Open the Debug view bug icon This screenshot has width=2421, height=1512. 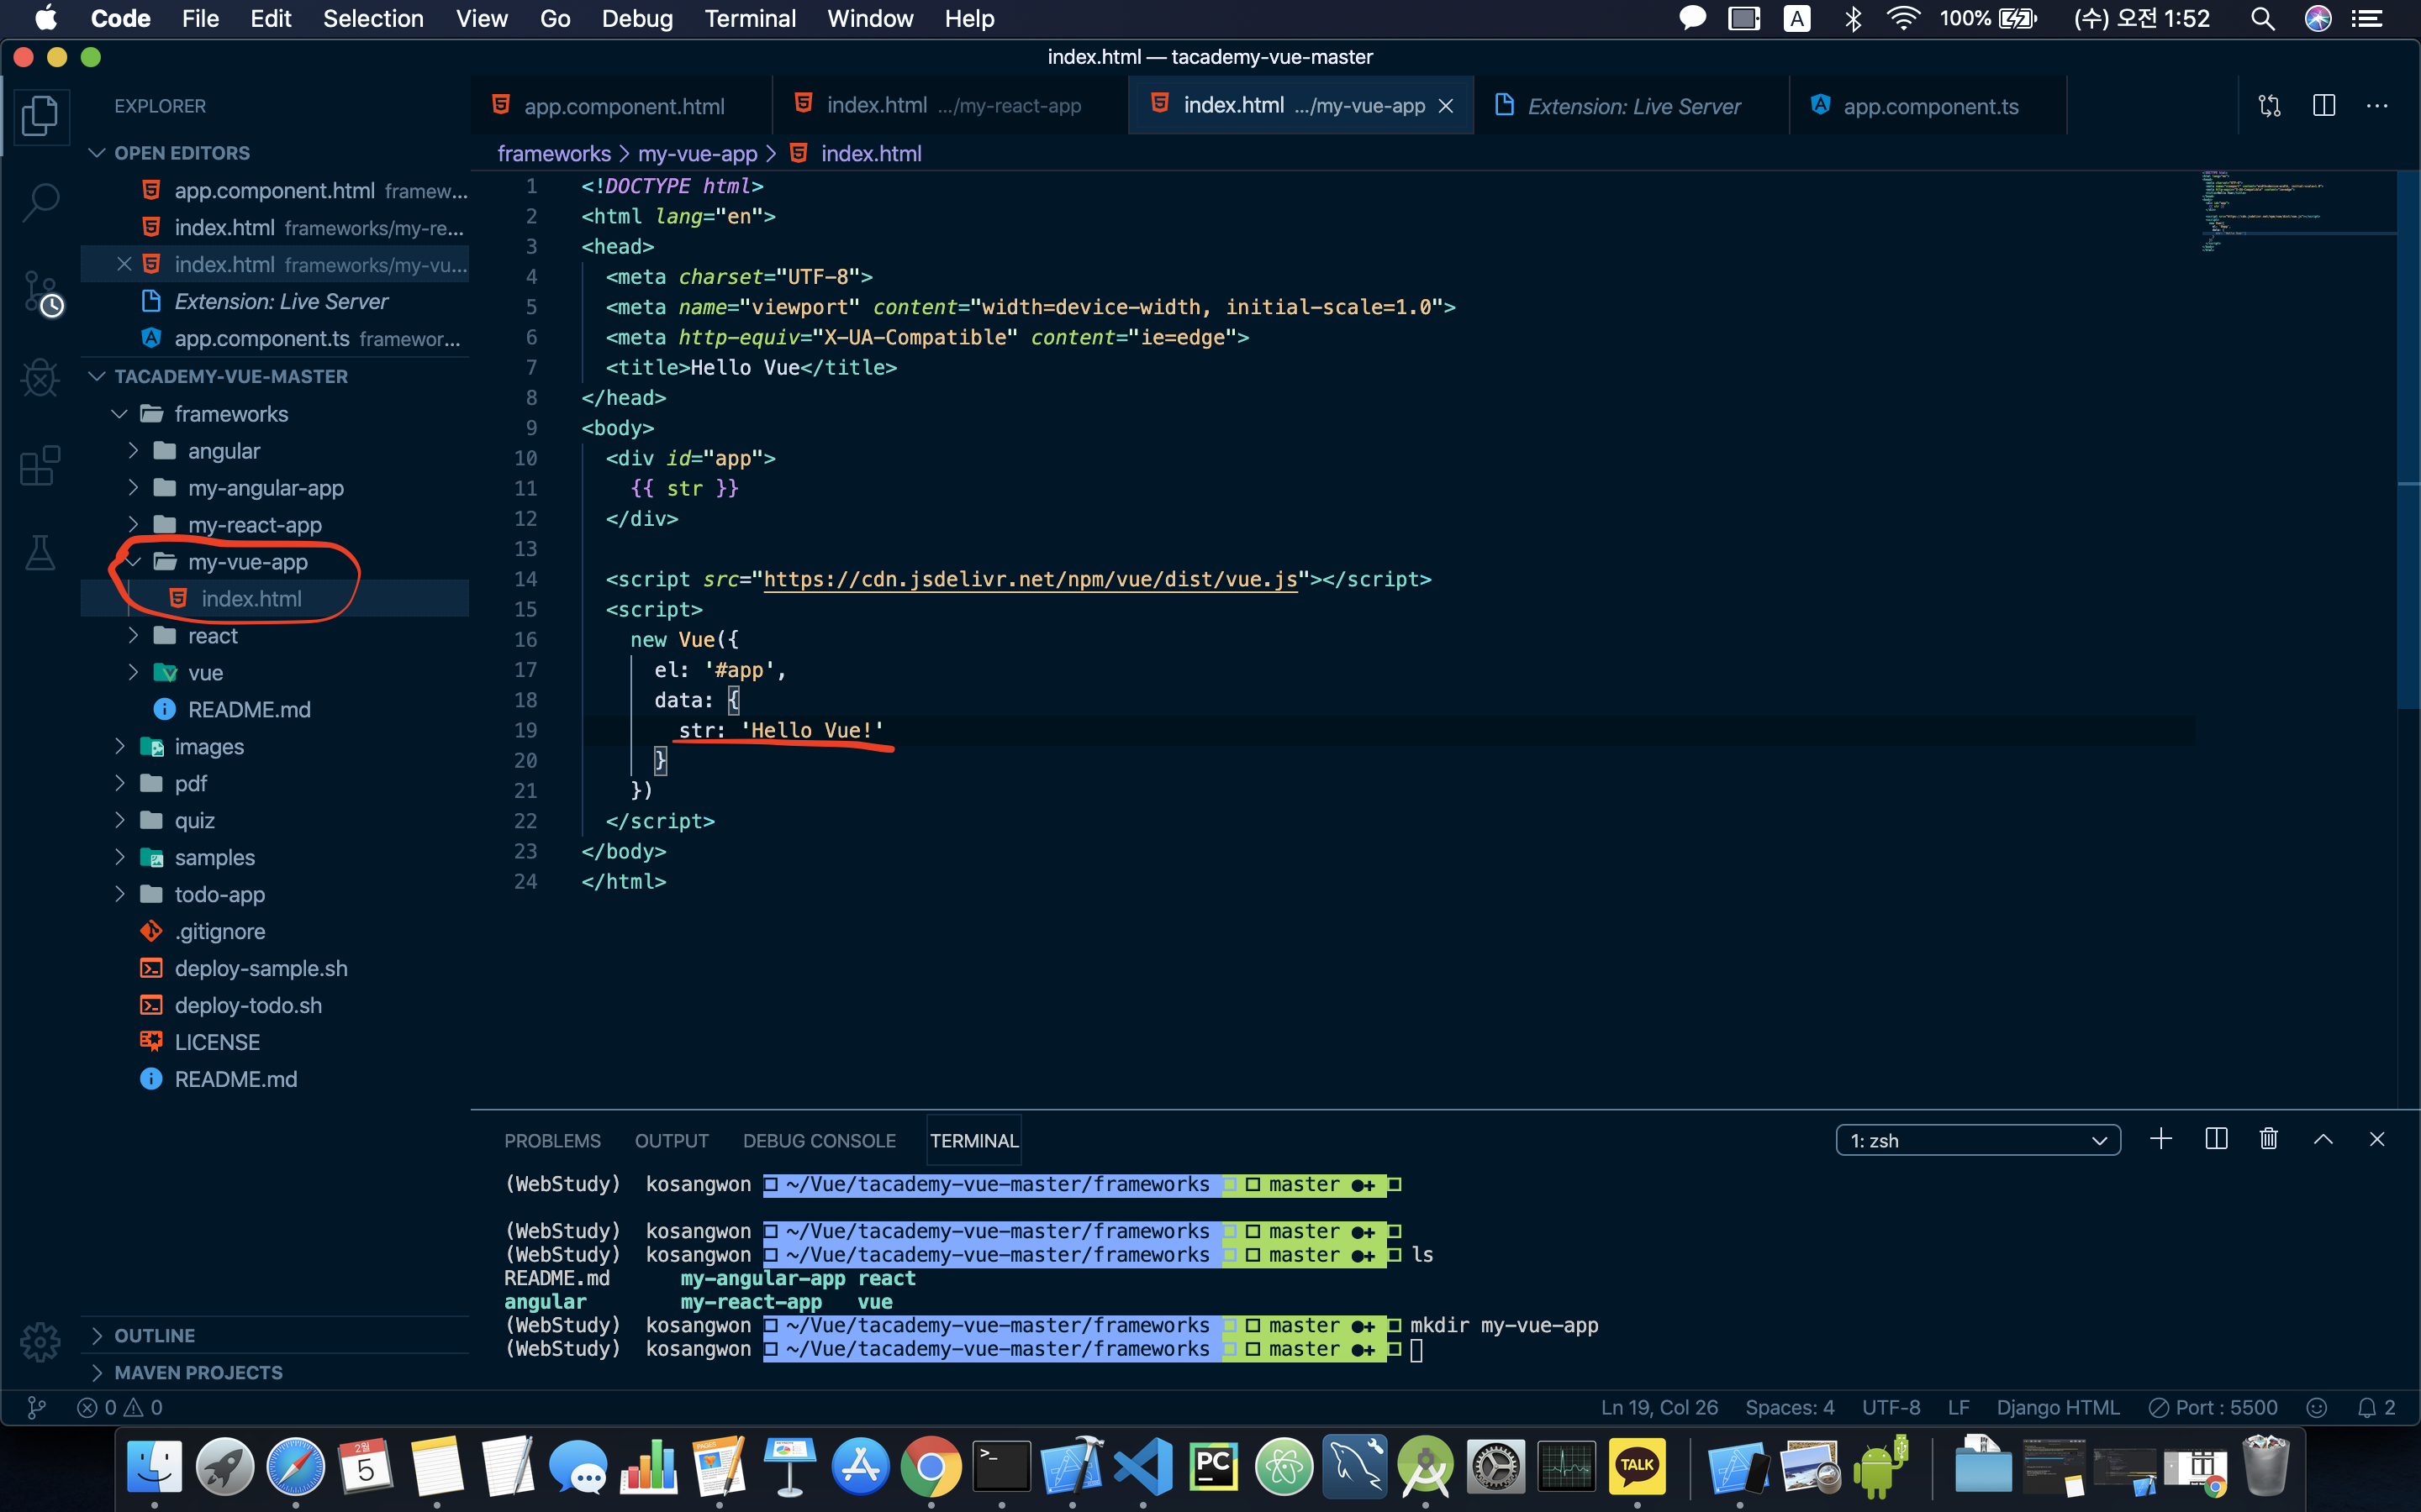click(x=40, y=378)
